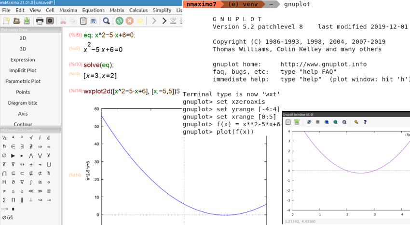The width and height of the screenshot is (410, 225).
Task: Export the plot in Gnuplot window
Action: (297, 122)
